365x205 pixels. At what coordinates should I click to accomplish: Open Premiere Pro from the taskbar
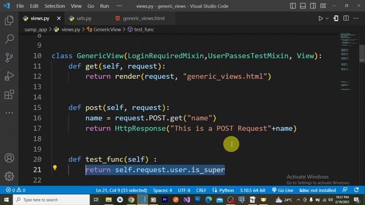click(165, 200)
